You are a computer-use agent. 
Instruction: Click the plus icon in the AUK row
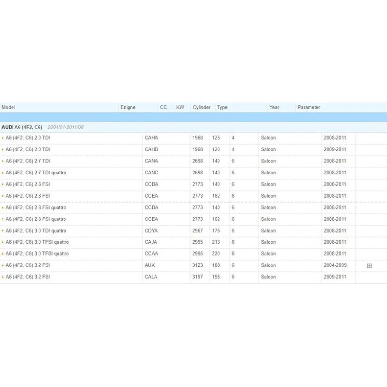point(369,266)
